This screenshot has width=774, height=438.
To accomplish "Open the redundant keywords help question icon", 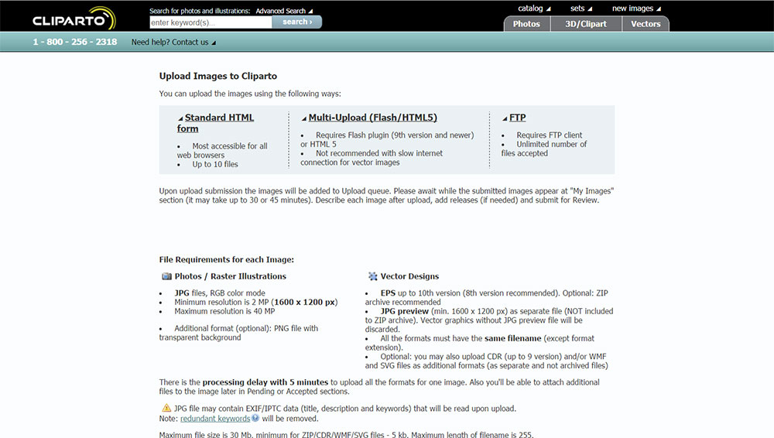I will click(255, 418).
